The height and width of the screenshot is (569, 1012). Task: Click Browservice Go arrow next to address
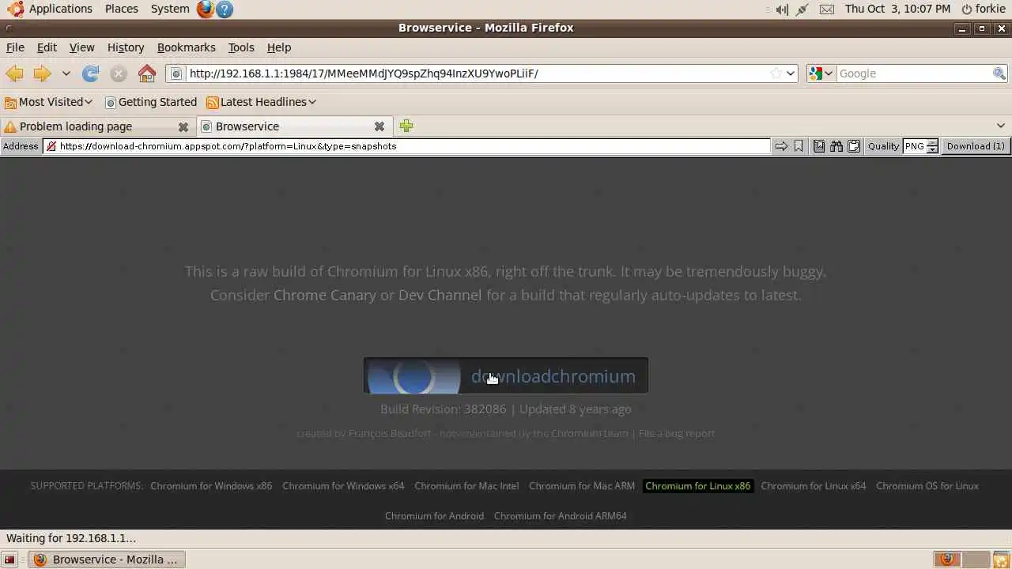point(781,146)
